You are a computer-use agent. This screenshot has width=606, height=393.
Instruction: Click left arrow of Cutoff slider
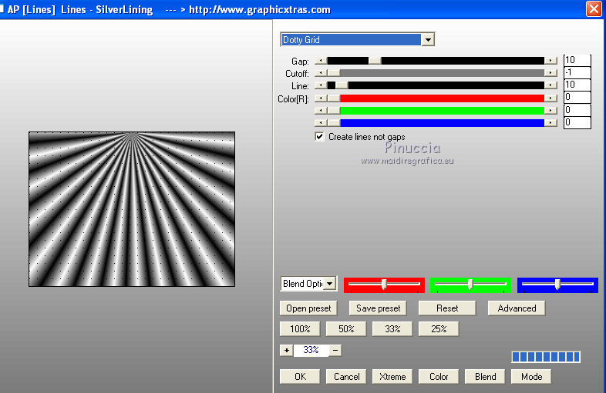pyautogui.click(x=321, y=73)
